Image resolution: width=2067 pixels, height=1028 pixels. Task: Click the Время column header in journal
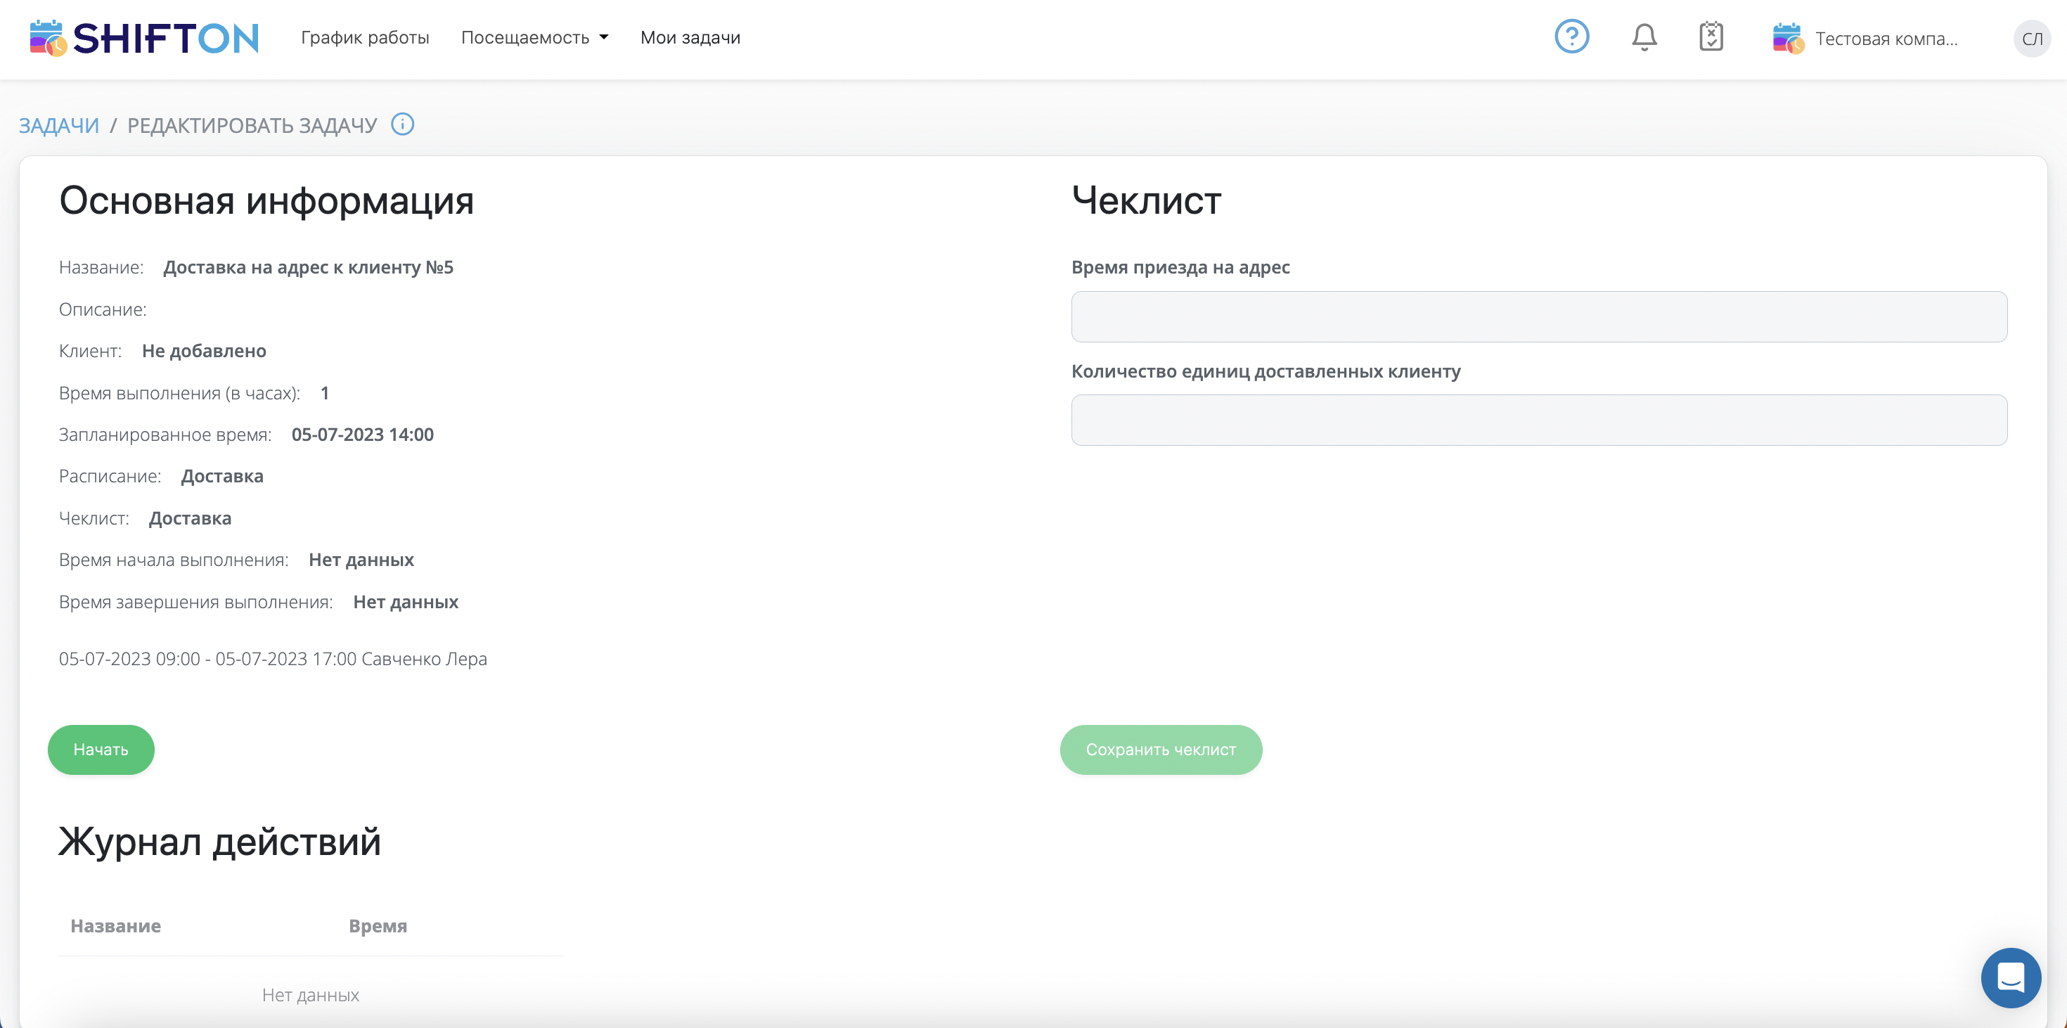tap(378, 926)
